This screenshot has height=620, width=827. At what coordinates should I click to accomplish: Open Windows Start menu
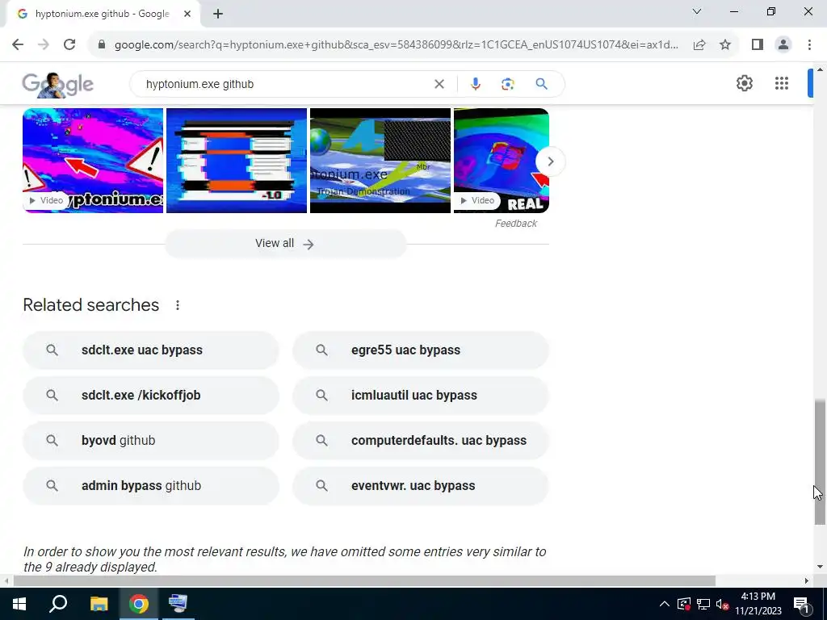pyautogui.click(x=19, y=604)
